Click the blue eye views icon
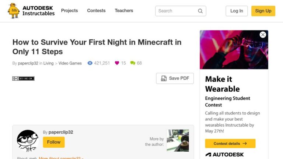The image size is (283, 159). click(90, 63)
